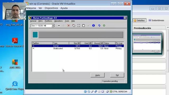Screen dimensions: 169x95
Task: Select the FAT32 partition row
Action: tap(78, 46)
